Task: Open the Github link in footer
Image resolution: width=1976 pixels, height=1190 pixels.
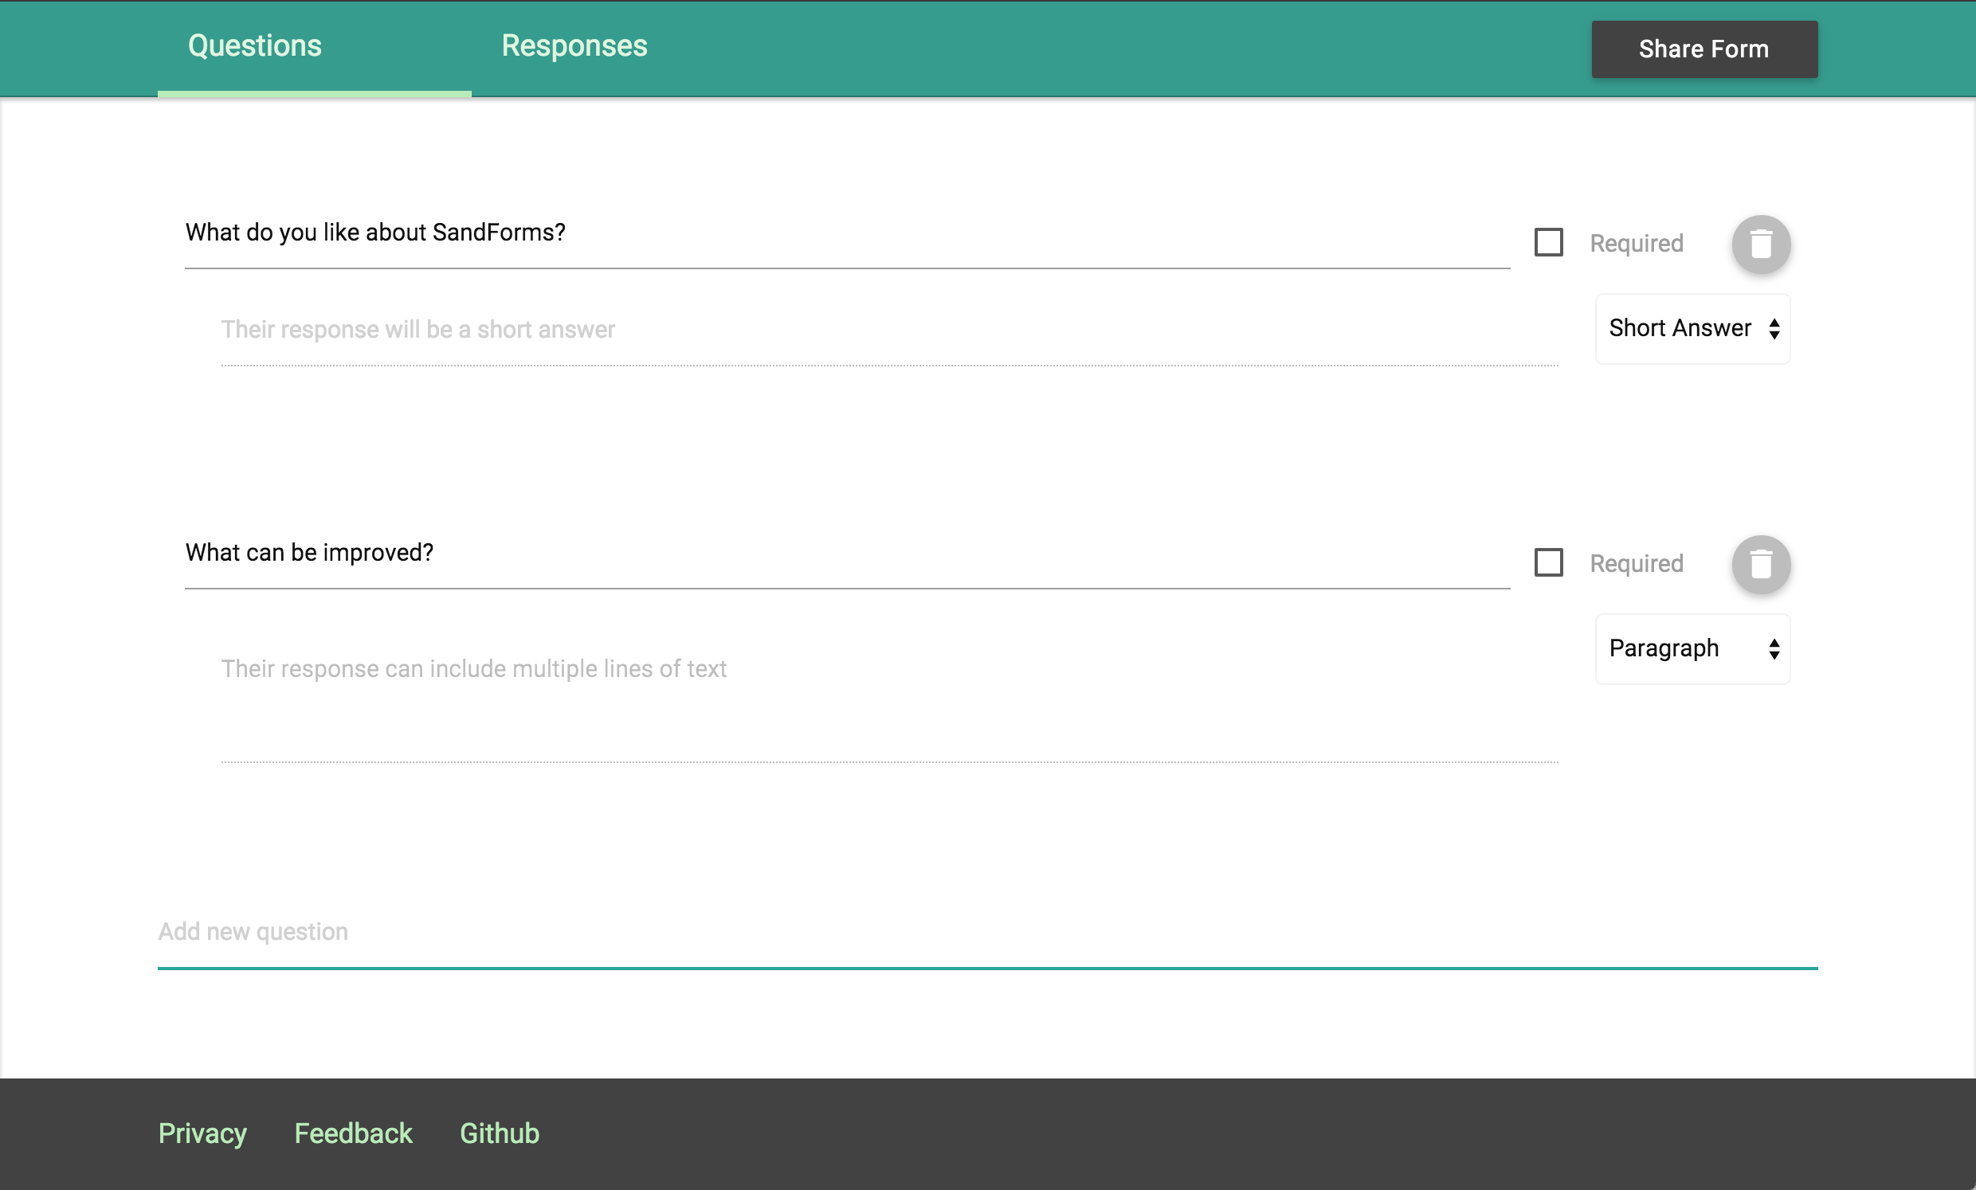Action: pos(499,1133)
